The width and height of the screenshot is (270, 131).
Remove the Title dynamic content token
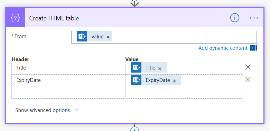[160, 68]
